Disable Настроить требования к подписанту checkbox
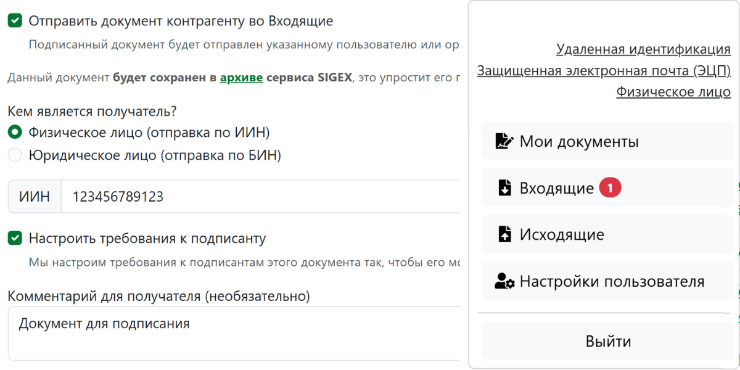The height and width of the screenshot is (370, 740). 15,238
